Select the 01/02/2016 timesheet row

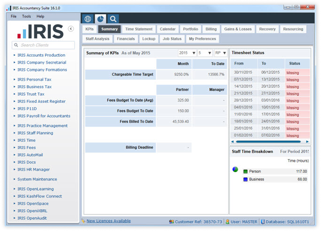(x=270, y=135)
